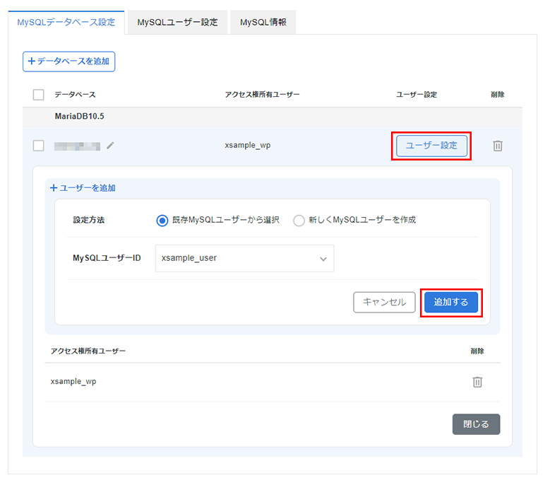
Task: Click xsample_wp in the lower access user list
Action: pyautogui.click(x=73, y=382)
